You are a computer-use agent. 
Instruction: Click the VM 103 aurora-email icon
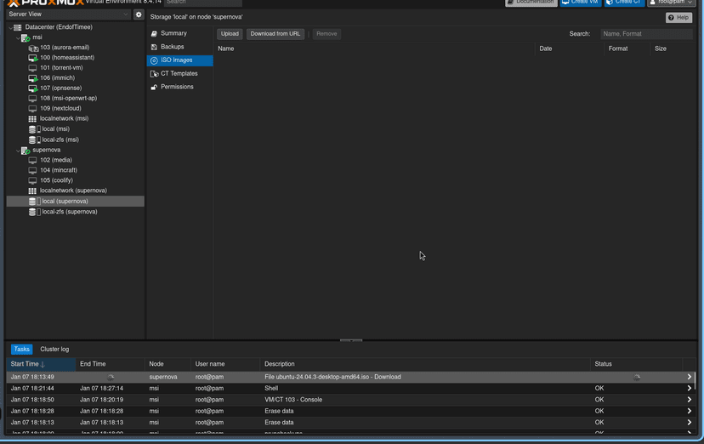33,48
